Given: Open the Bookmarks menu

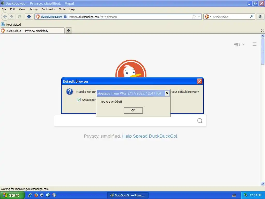Looking at the screenshot, I should click(x=48, y=9).
